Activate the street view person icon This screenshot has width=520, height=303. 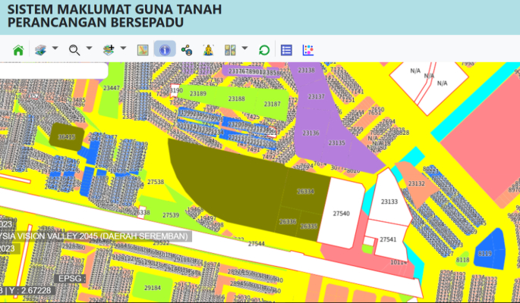coord(209,50)
